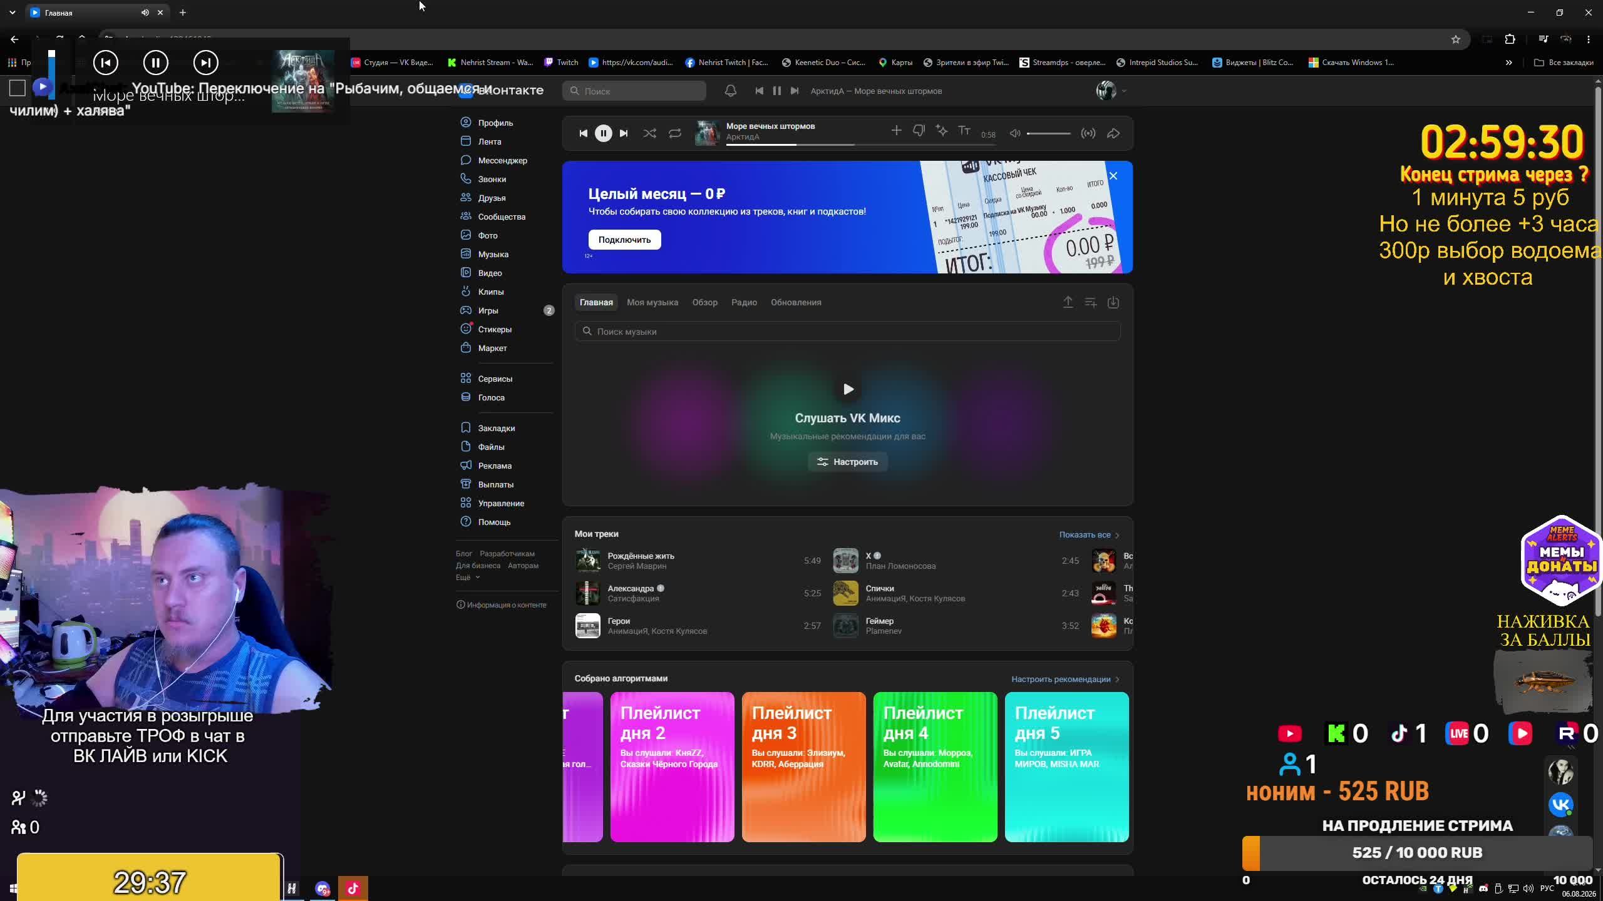The height and width of the screenshot is (901, 1603).
Task: Click Настроить under VK Микс
Action: (847, 462)
